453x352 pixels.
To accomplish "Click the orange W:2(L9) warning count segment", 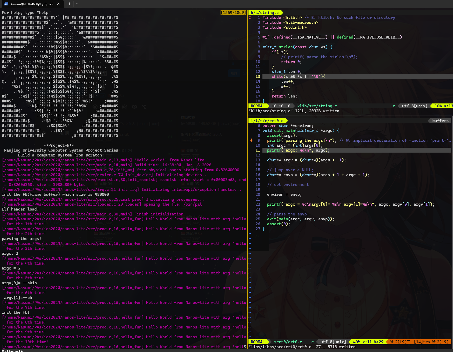I will coord(400,342).
